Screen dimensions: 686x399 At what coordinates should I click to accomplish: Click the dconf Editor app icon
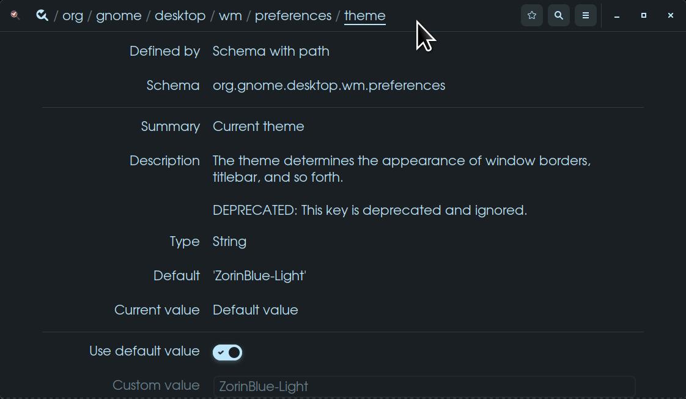point(15,15)
